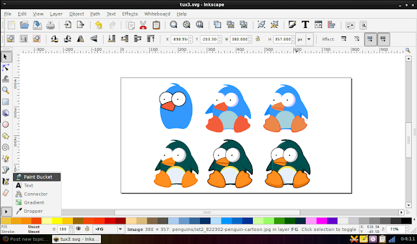This screenshot has width=417, height=244.
Task: Export bitmap icon
Action: (80, 25)
